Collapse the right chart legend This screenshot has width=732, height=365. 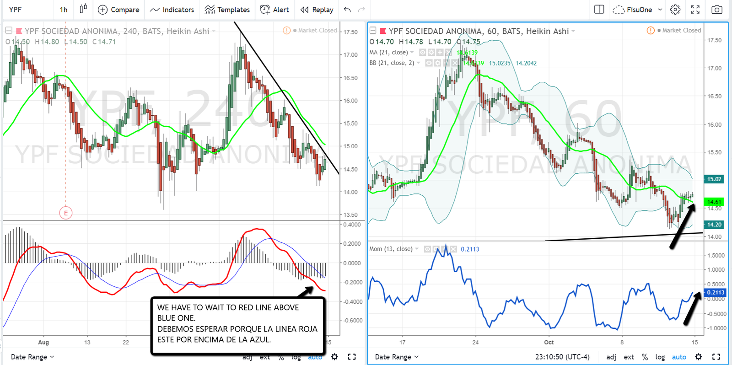[x=373, y=31]
